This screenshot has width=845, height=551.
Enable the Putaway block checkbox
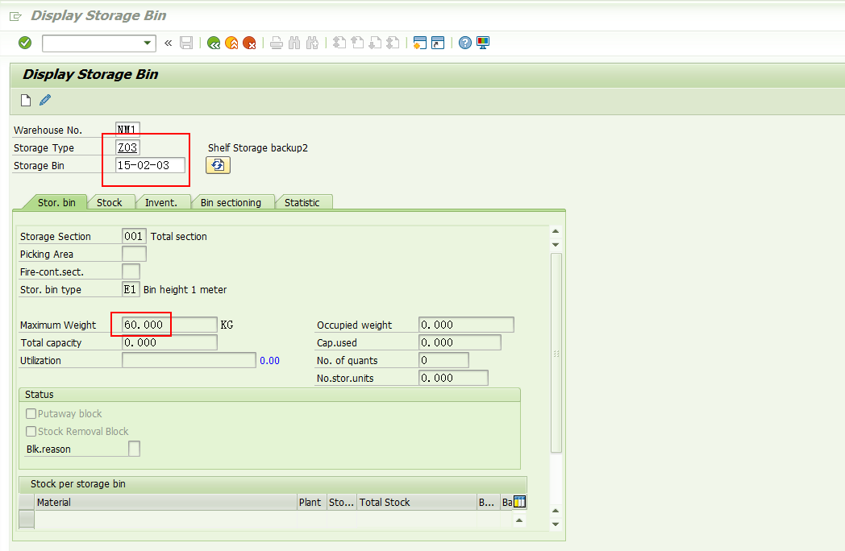pos(31,413)
